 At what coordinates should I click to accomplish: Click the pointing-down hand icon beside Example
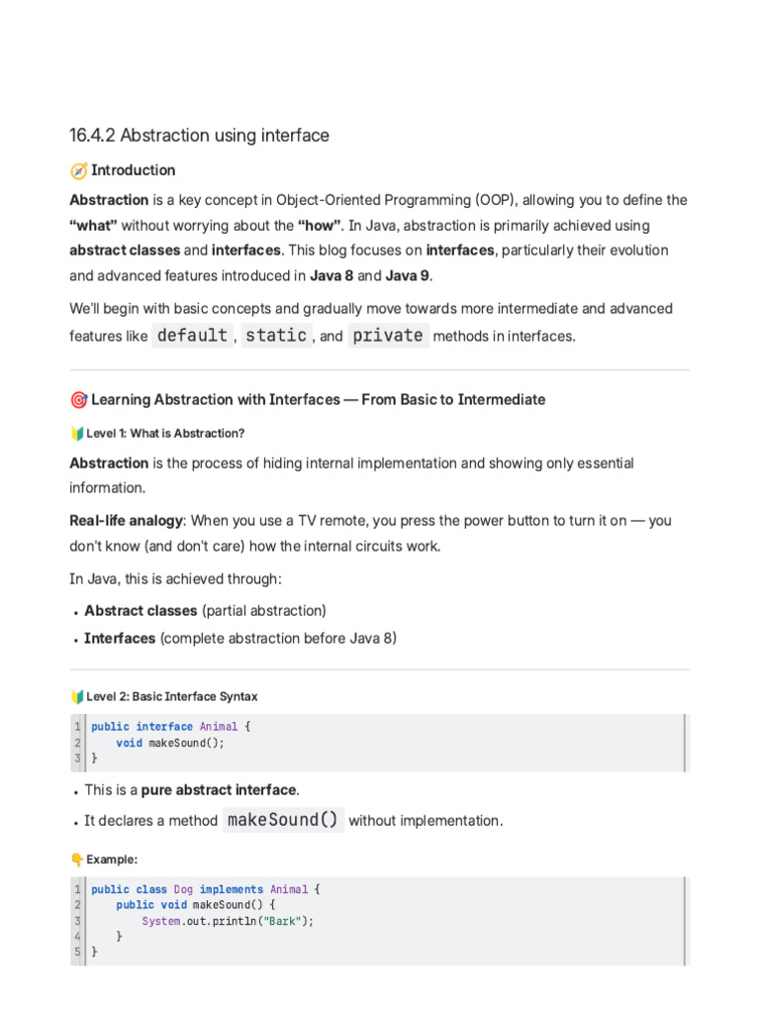pos(77,860)
